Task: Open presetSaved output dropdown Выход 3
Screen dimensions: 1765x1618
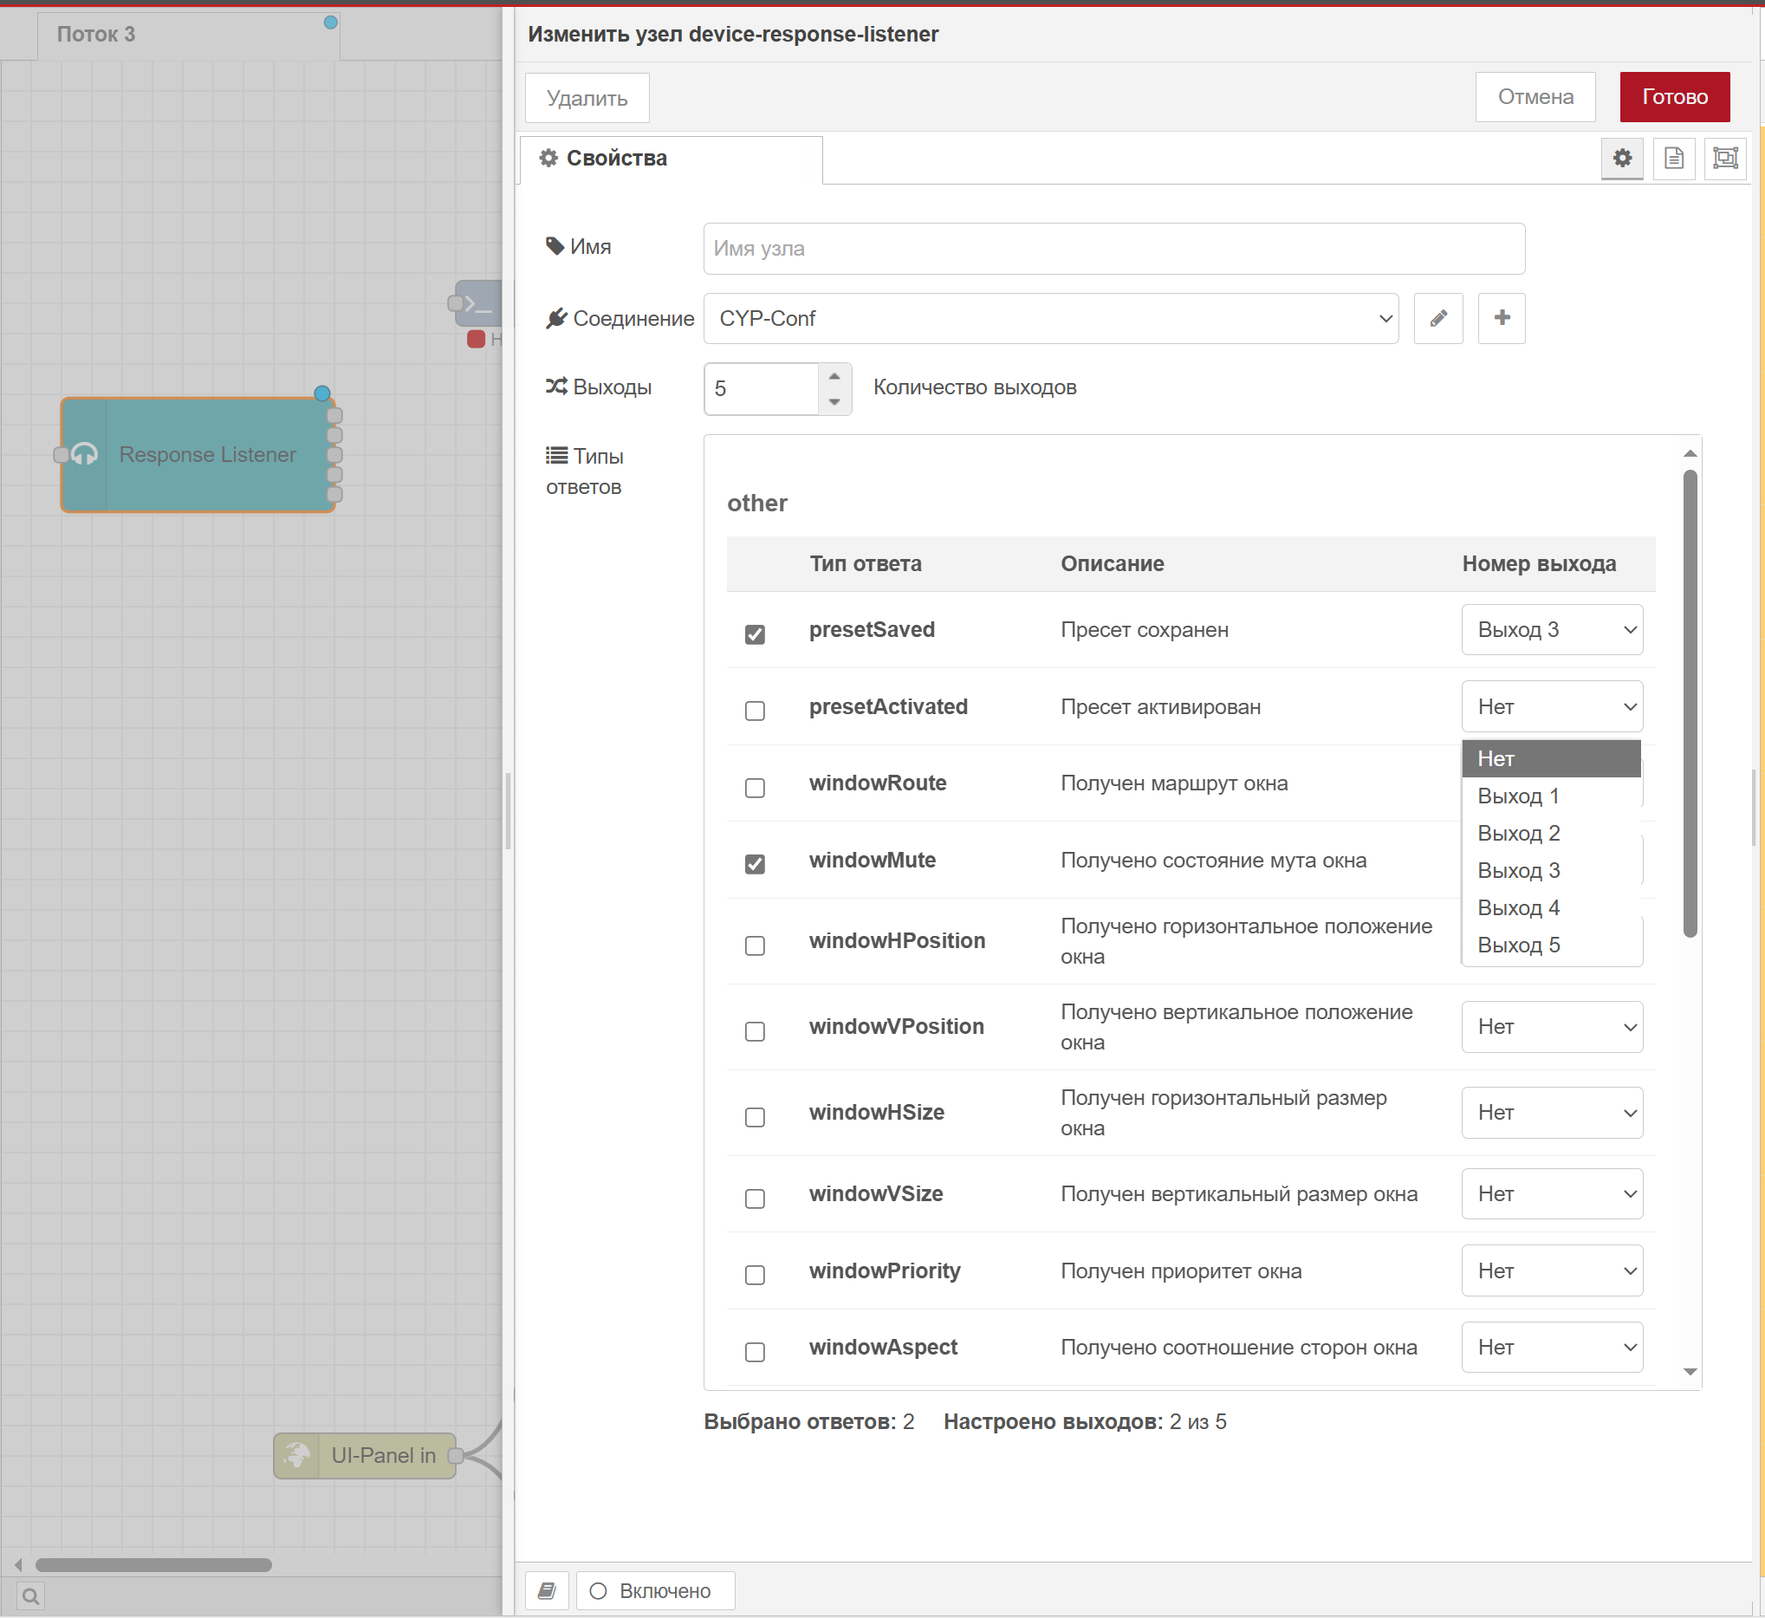Action: (x=1550, y=629)
